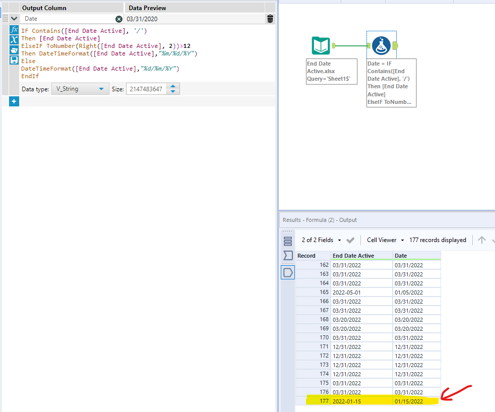Open saved expressions folder icon

14,50
